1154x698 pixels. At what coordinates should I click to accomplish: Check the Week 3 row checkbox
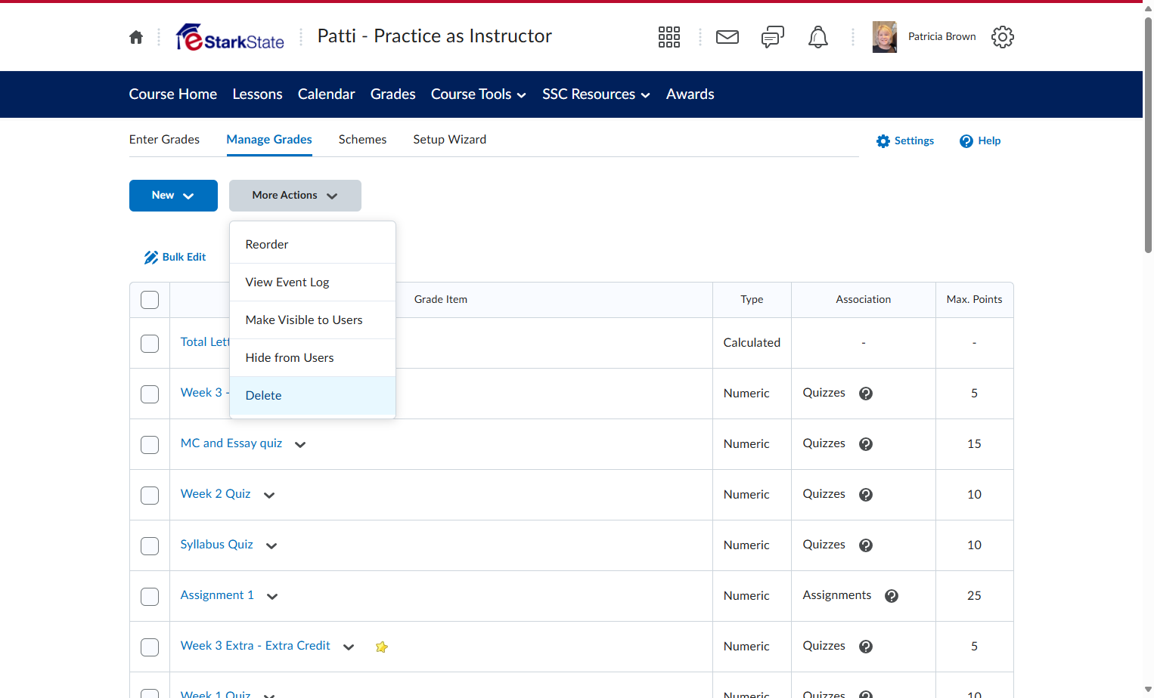[150, 394]
